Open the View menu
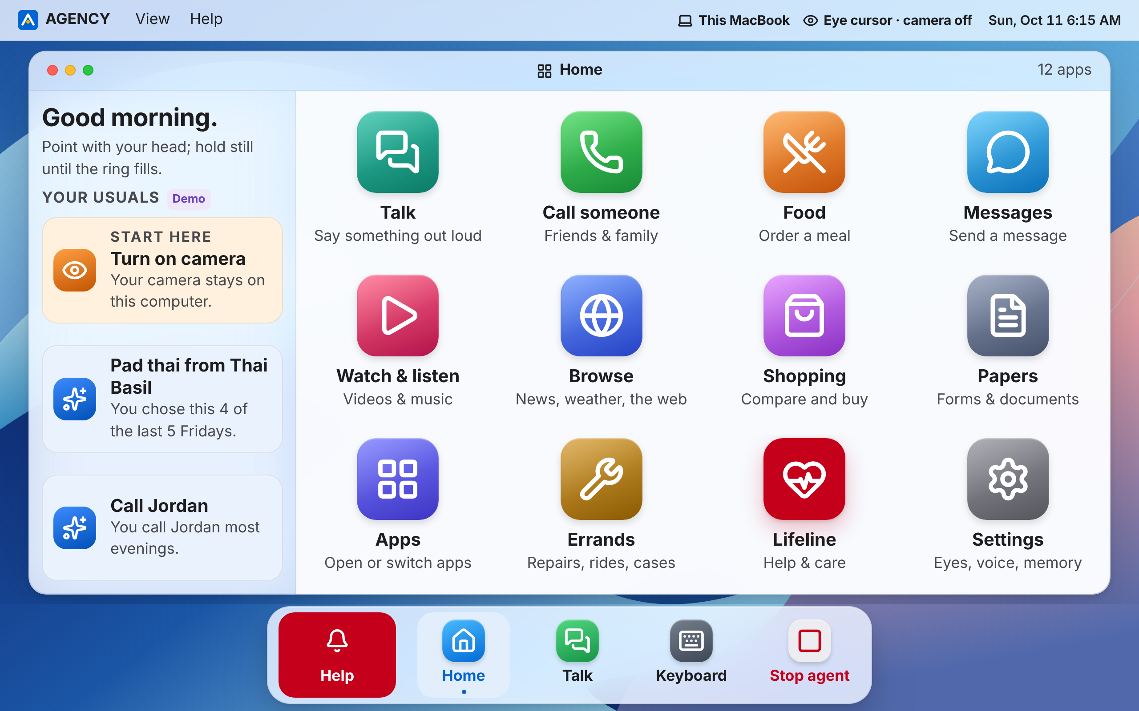This screenshot has width=1139, height=711. point(153,19)
